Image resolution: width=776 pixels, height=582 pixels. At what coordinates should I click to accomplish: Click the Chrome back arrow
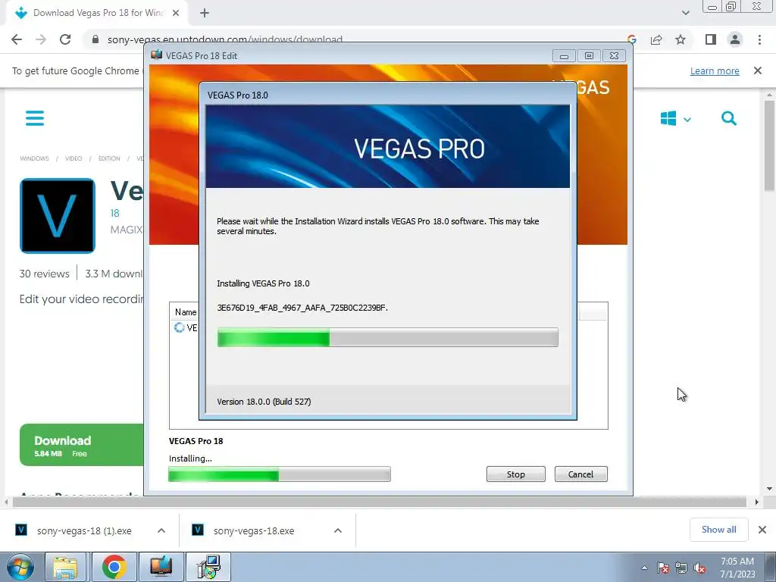tap(17, 39)
